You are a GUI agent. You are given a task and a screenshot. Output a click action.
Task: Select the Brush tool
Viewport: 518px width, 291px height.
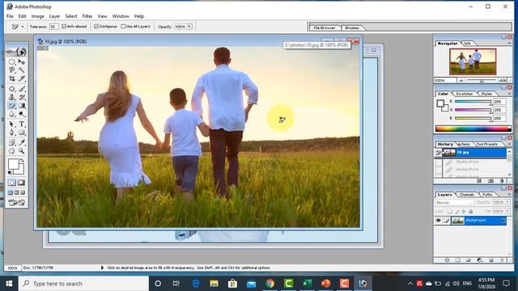point(22,89)
